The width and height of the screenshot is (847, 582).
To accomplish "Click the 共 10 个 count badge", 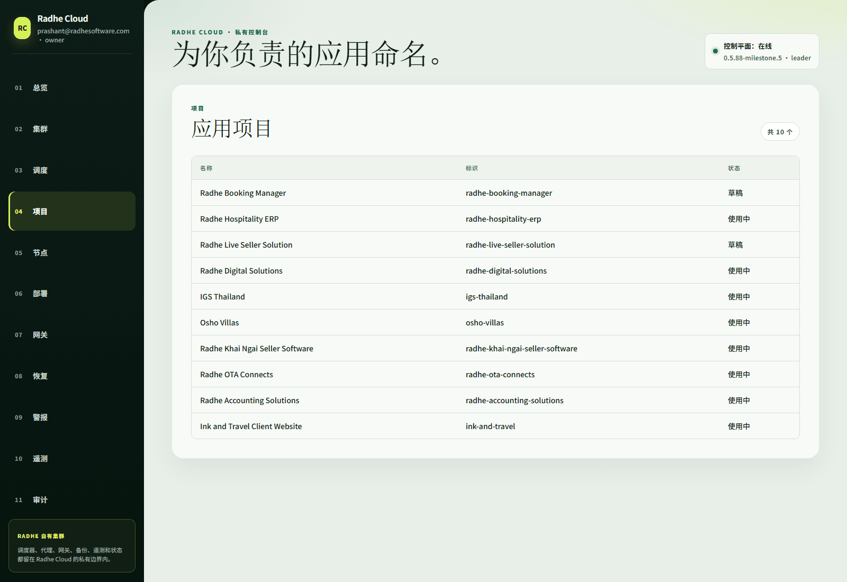I will [x=780, y=132].
